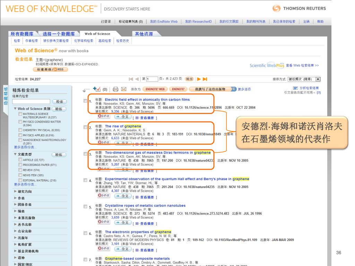Click the print results printer icon
The image size is (355, 266).
point(115,89)
